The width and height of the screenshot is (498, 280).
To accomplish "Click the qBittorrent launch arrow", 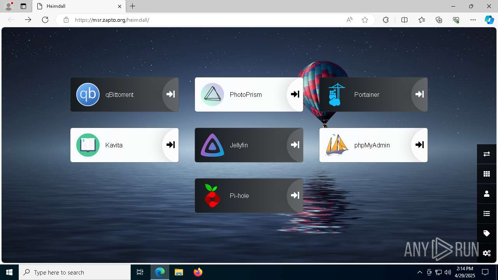I will (x=170, y=94).
